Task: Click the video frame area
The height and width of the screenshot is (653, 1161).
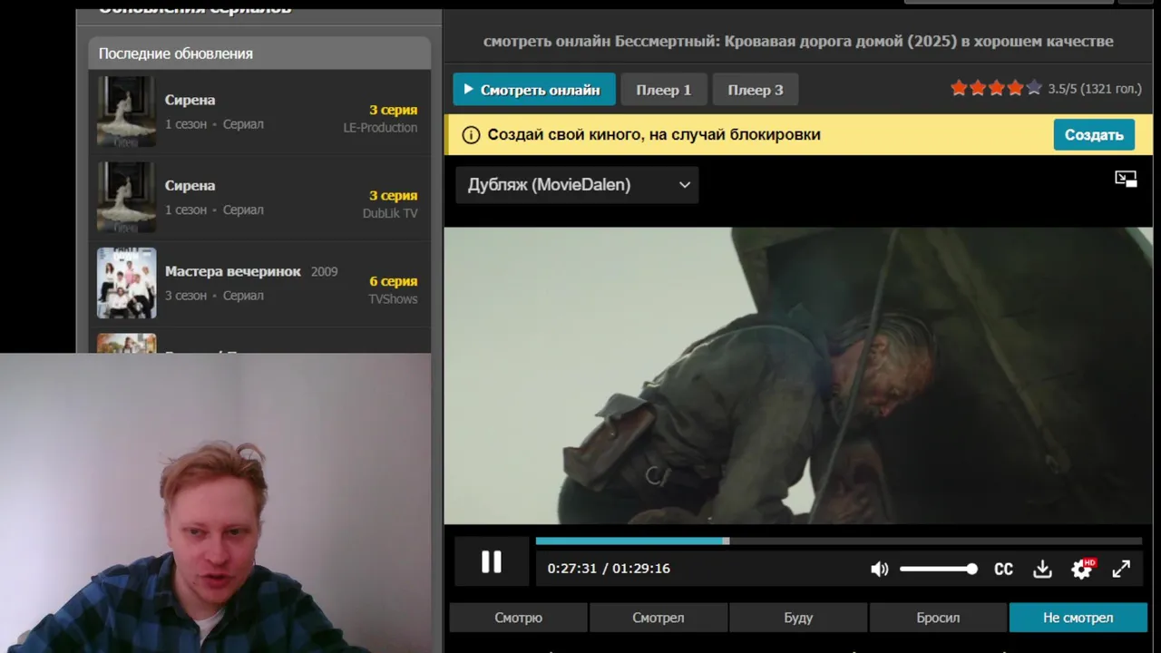Action: (798, 375)
